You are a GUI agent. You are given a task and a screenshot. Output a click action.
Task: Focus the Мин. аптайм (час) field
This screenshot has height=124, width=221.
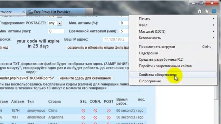pos(56,31)
